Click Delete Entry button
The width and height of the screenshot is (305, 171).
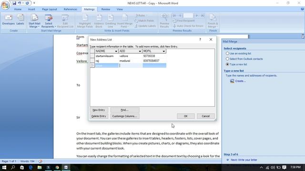pos(99,116)
